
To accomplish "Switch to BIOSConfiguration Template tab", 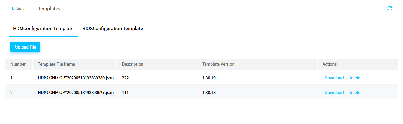I will click(x=113, y=29).
